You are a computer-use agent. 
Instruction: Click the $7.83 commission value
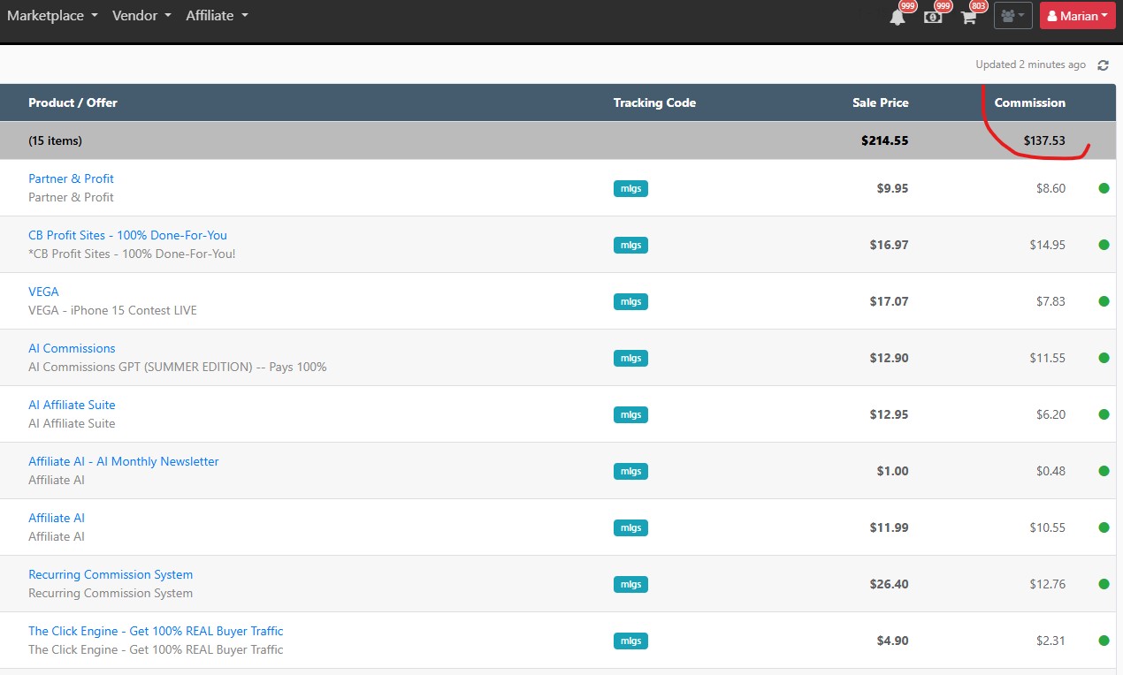[x=1050, y=301]
